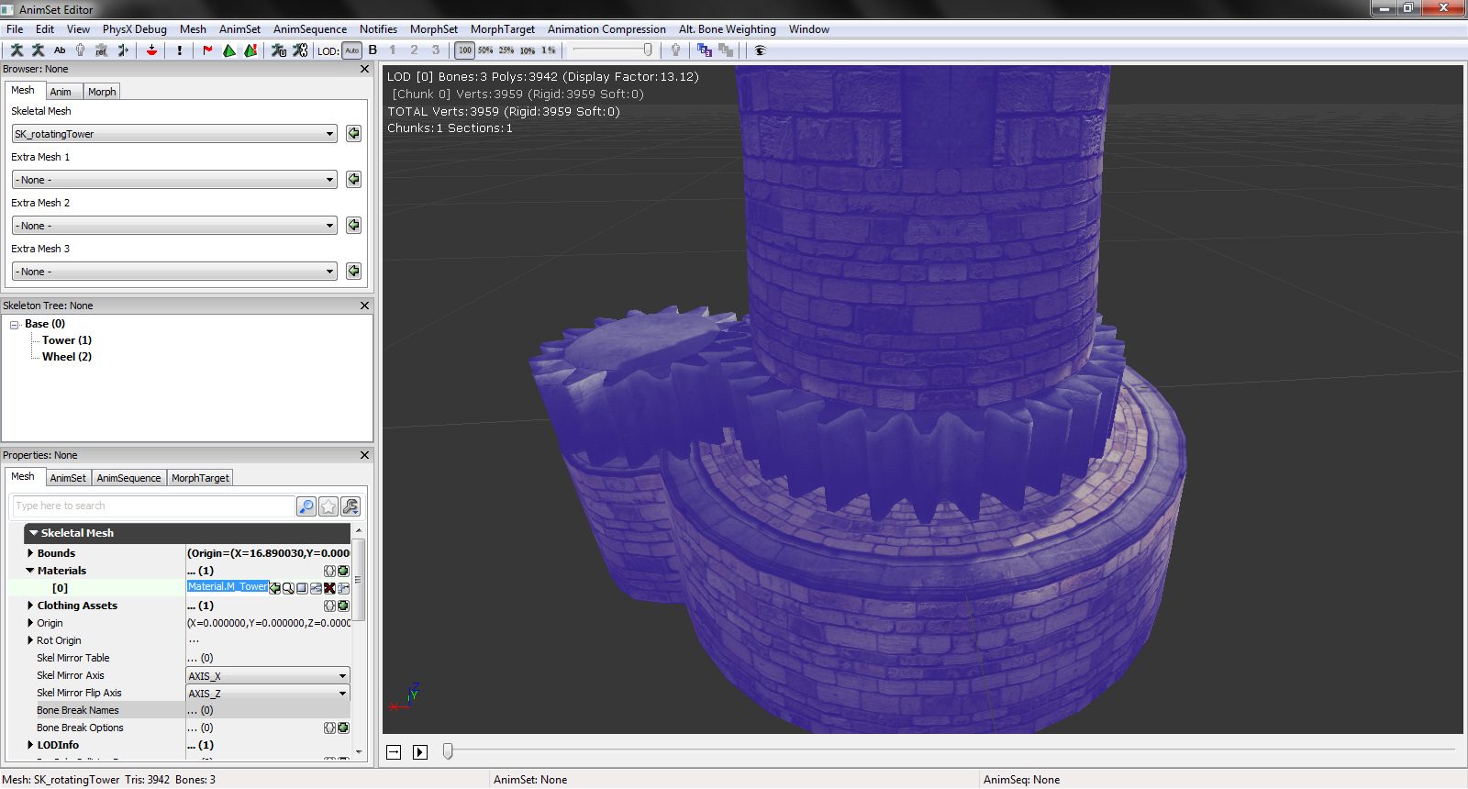Click the exclamation mark toolbar icon
This screenshot has height=789, width=1468.
(x=180, y=50)
